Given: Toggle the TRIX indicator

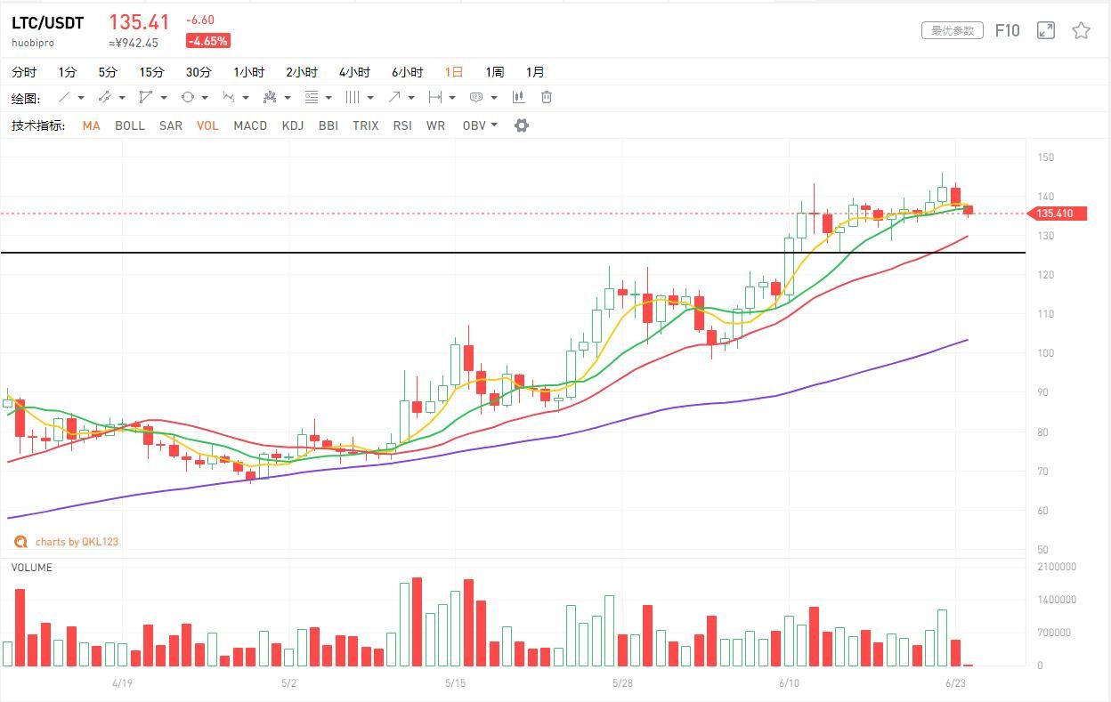Looking at the screenshot, I should [x=366, y=125].
